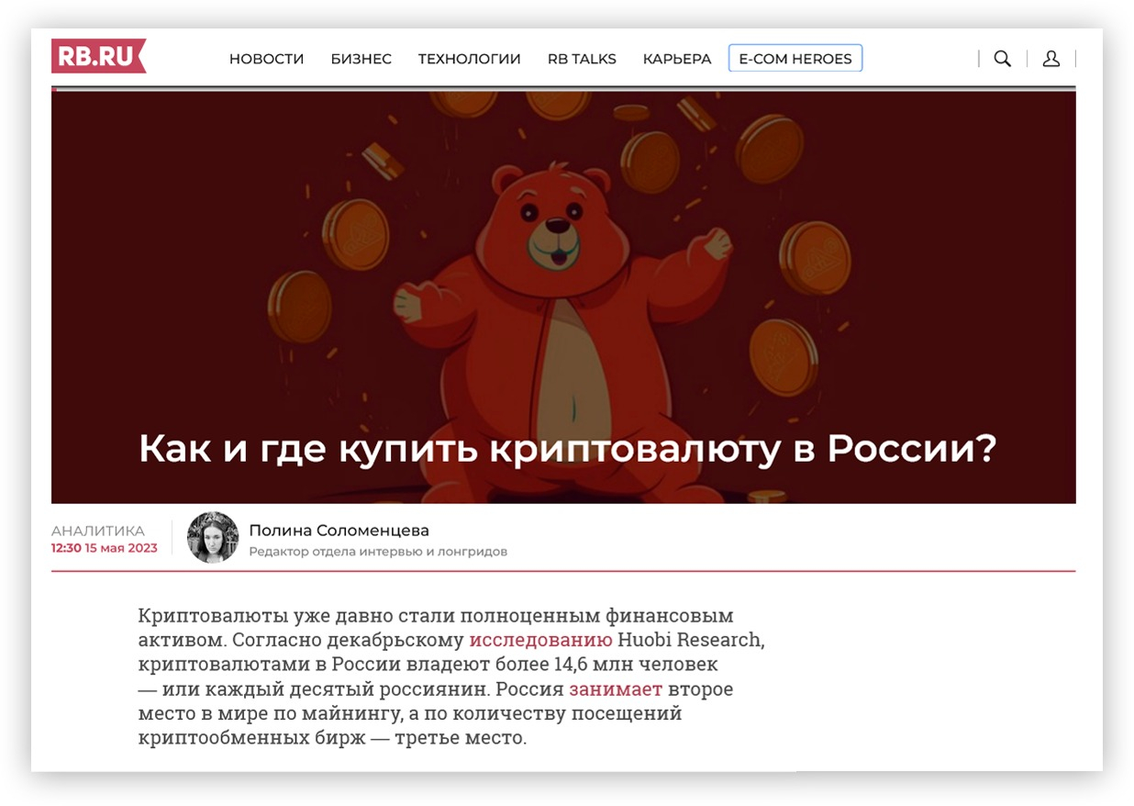Follow the занимает link in the article
The width and height of the screenshot is (1134, 806).
pyautogui.click(x=616, y=688)
